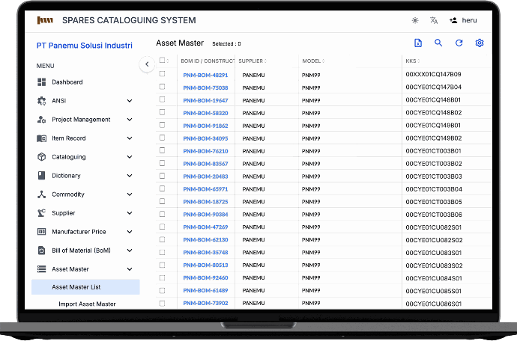Click the refresh icon above the table
Image resolution: width=517 pixels, height=341 pixels.
coord(459,43)
